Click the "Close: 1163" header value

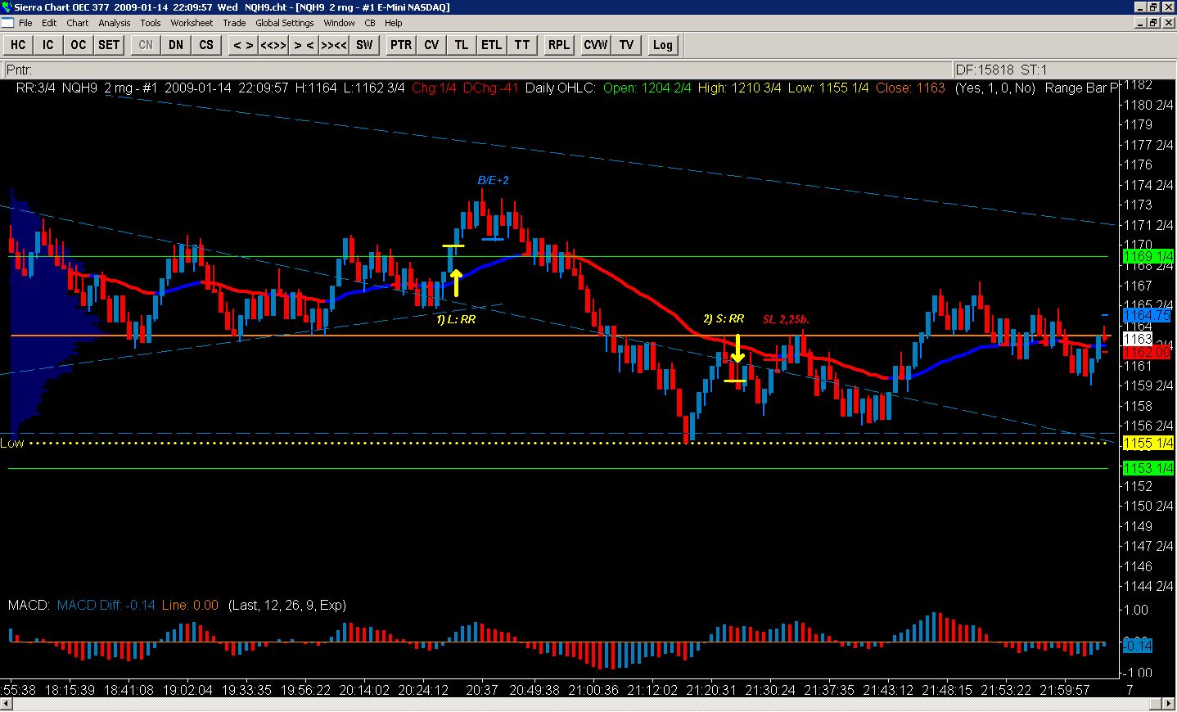pyautogui.click(x=910, y=88)
